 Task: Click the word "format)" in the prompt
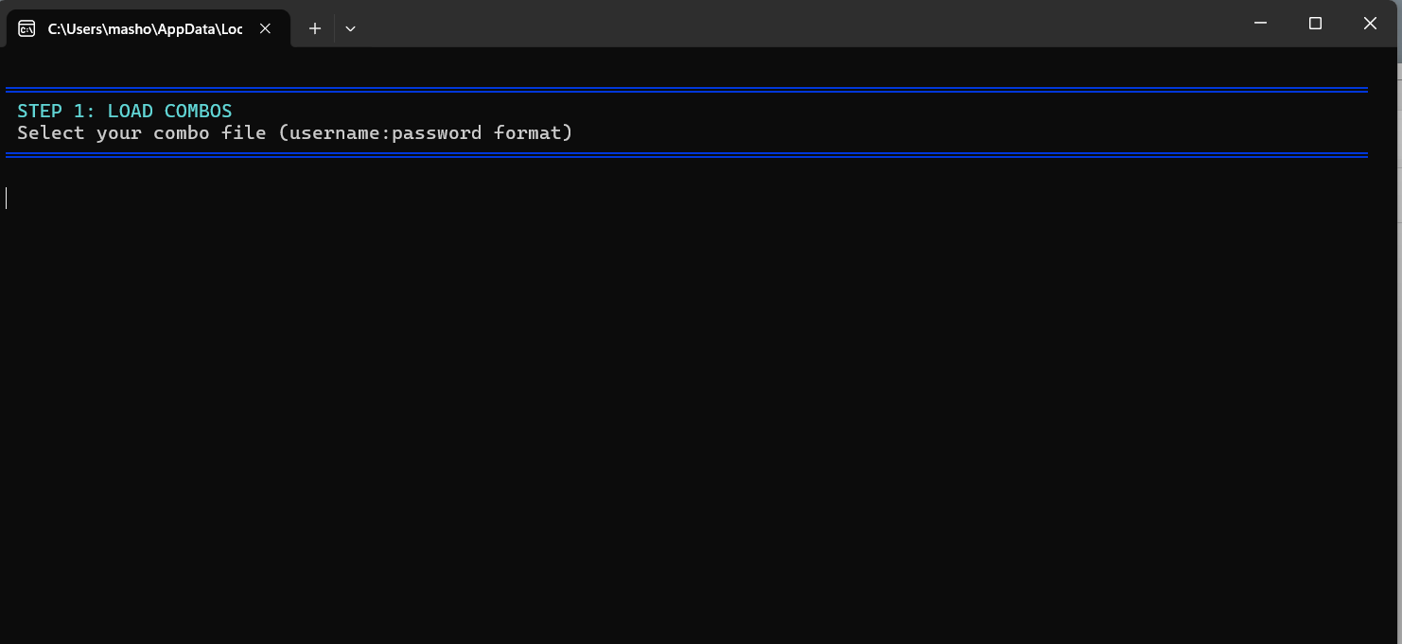point(533,132)
